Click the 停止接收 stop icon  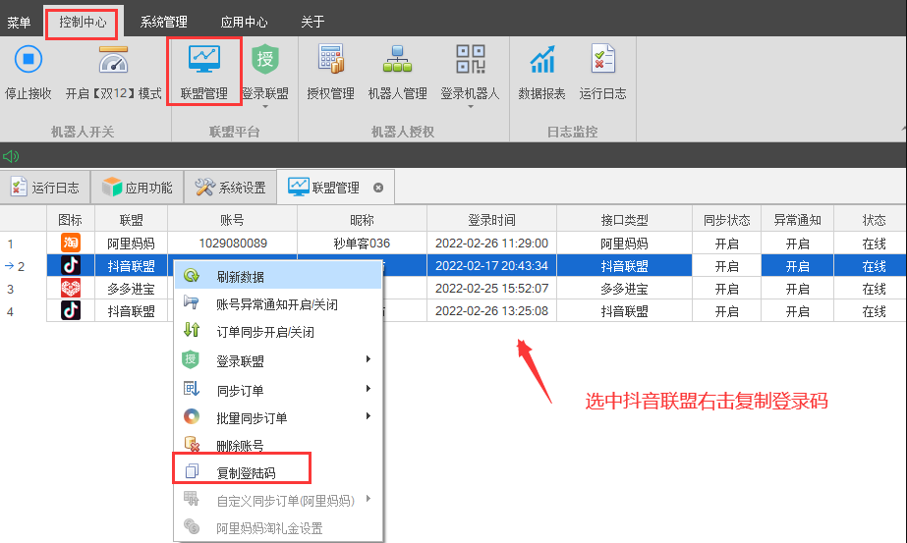(x=28, y=59)
